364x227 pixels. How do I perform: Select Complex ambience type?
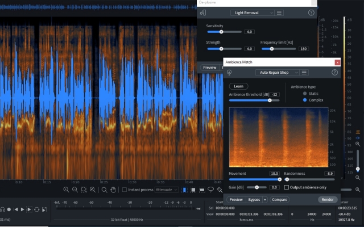click(305, 100)
